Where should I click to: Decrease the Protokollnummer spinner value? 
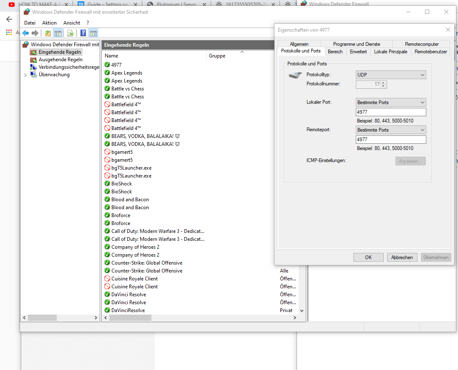click(383, 86)
